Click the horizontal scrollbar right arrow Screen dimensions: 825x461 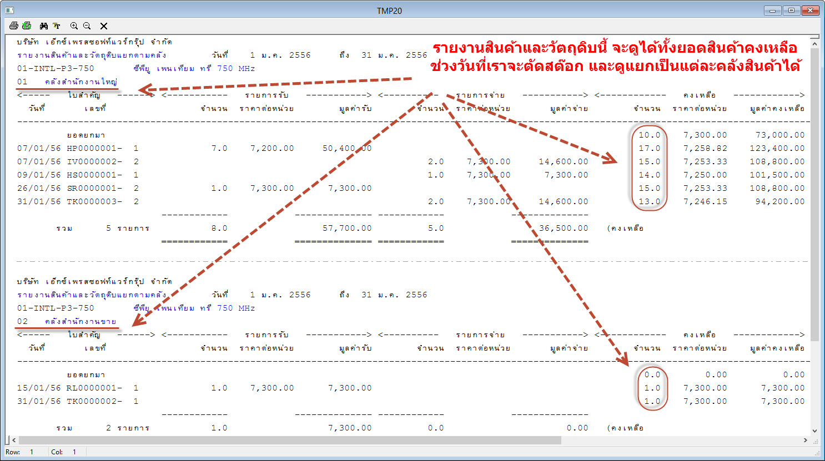(806, 440)
